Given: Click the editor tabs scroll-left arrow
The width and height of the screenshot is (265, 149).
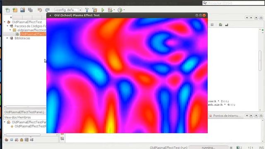Looking at the screenshot, I should click(247, 17).
